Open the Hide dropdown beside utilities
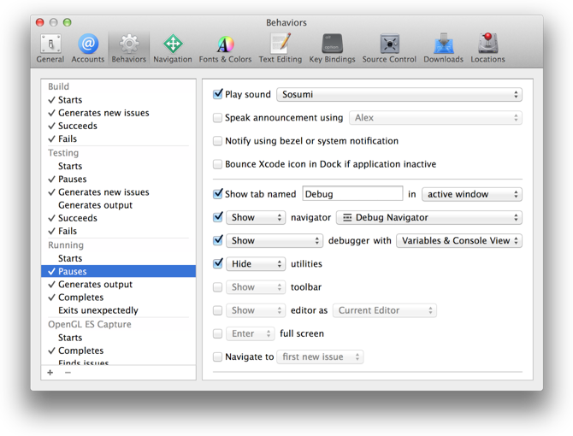This screenshot has width=573, height=436. [256, 263]
